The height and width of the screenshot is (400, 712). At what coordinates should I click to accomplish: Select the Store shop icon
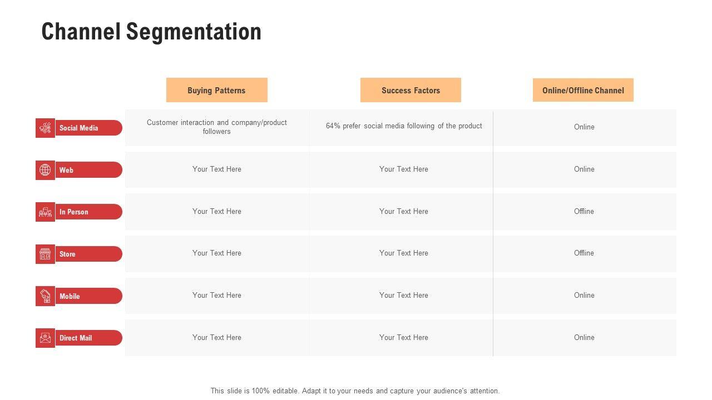pyautogui.click(x=45, y=254)
